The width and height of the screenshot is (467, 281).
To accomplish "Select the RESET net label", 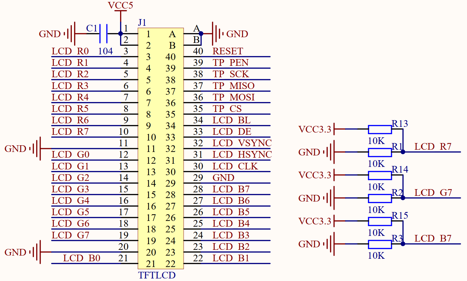I will coord(227,51).
